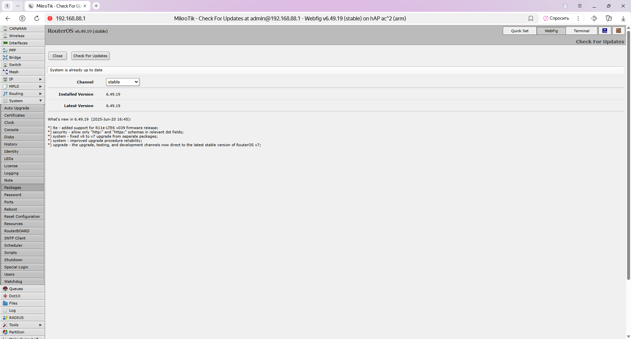631x339 pixels.
Task: Expand the Tools submenu arrow
Action: 40,325
